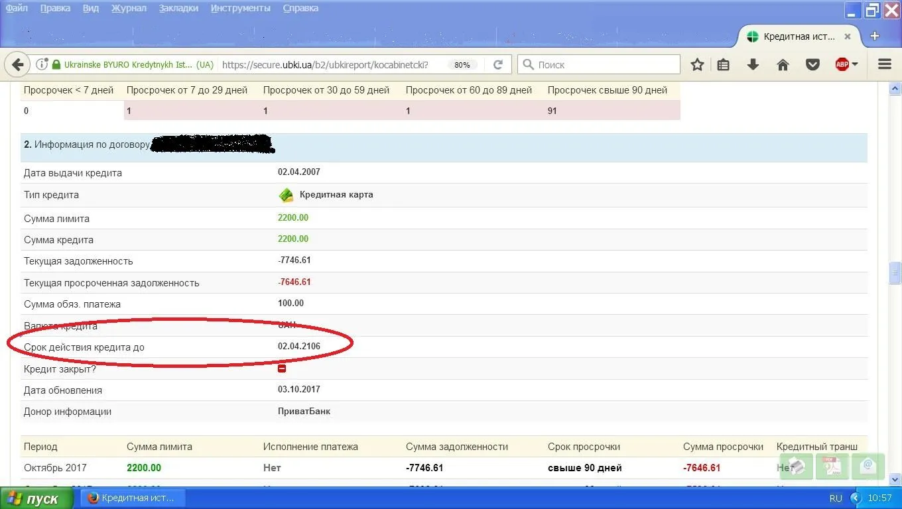The image size is (902, 509).
Task: Click the 80% zoom level indicator
Action: pos(462,65)
